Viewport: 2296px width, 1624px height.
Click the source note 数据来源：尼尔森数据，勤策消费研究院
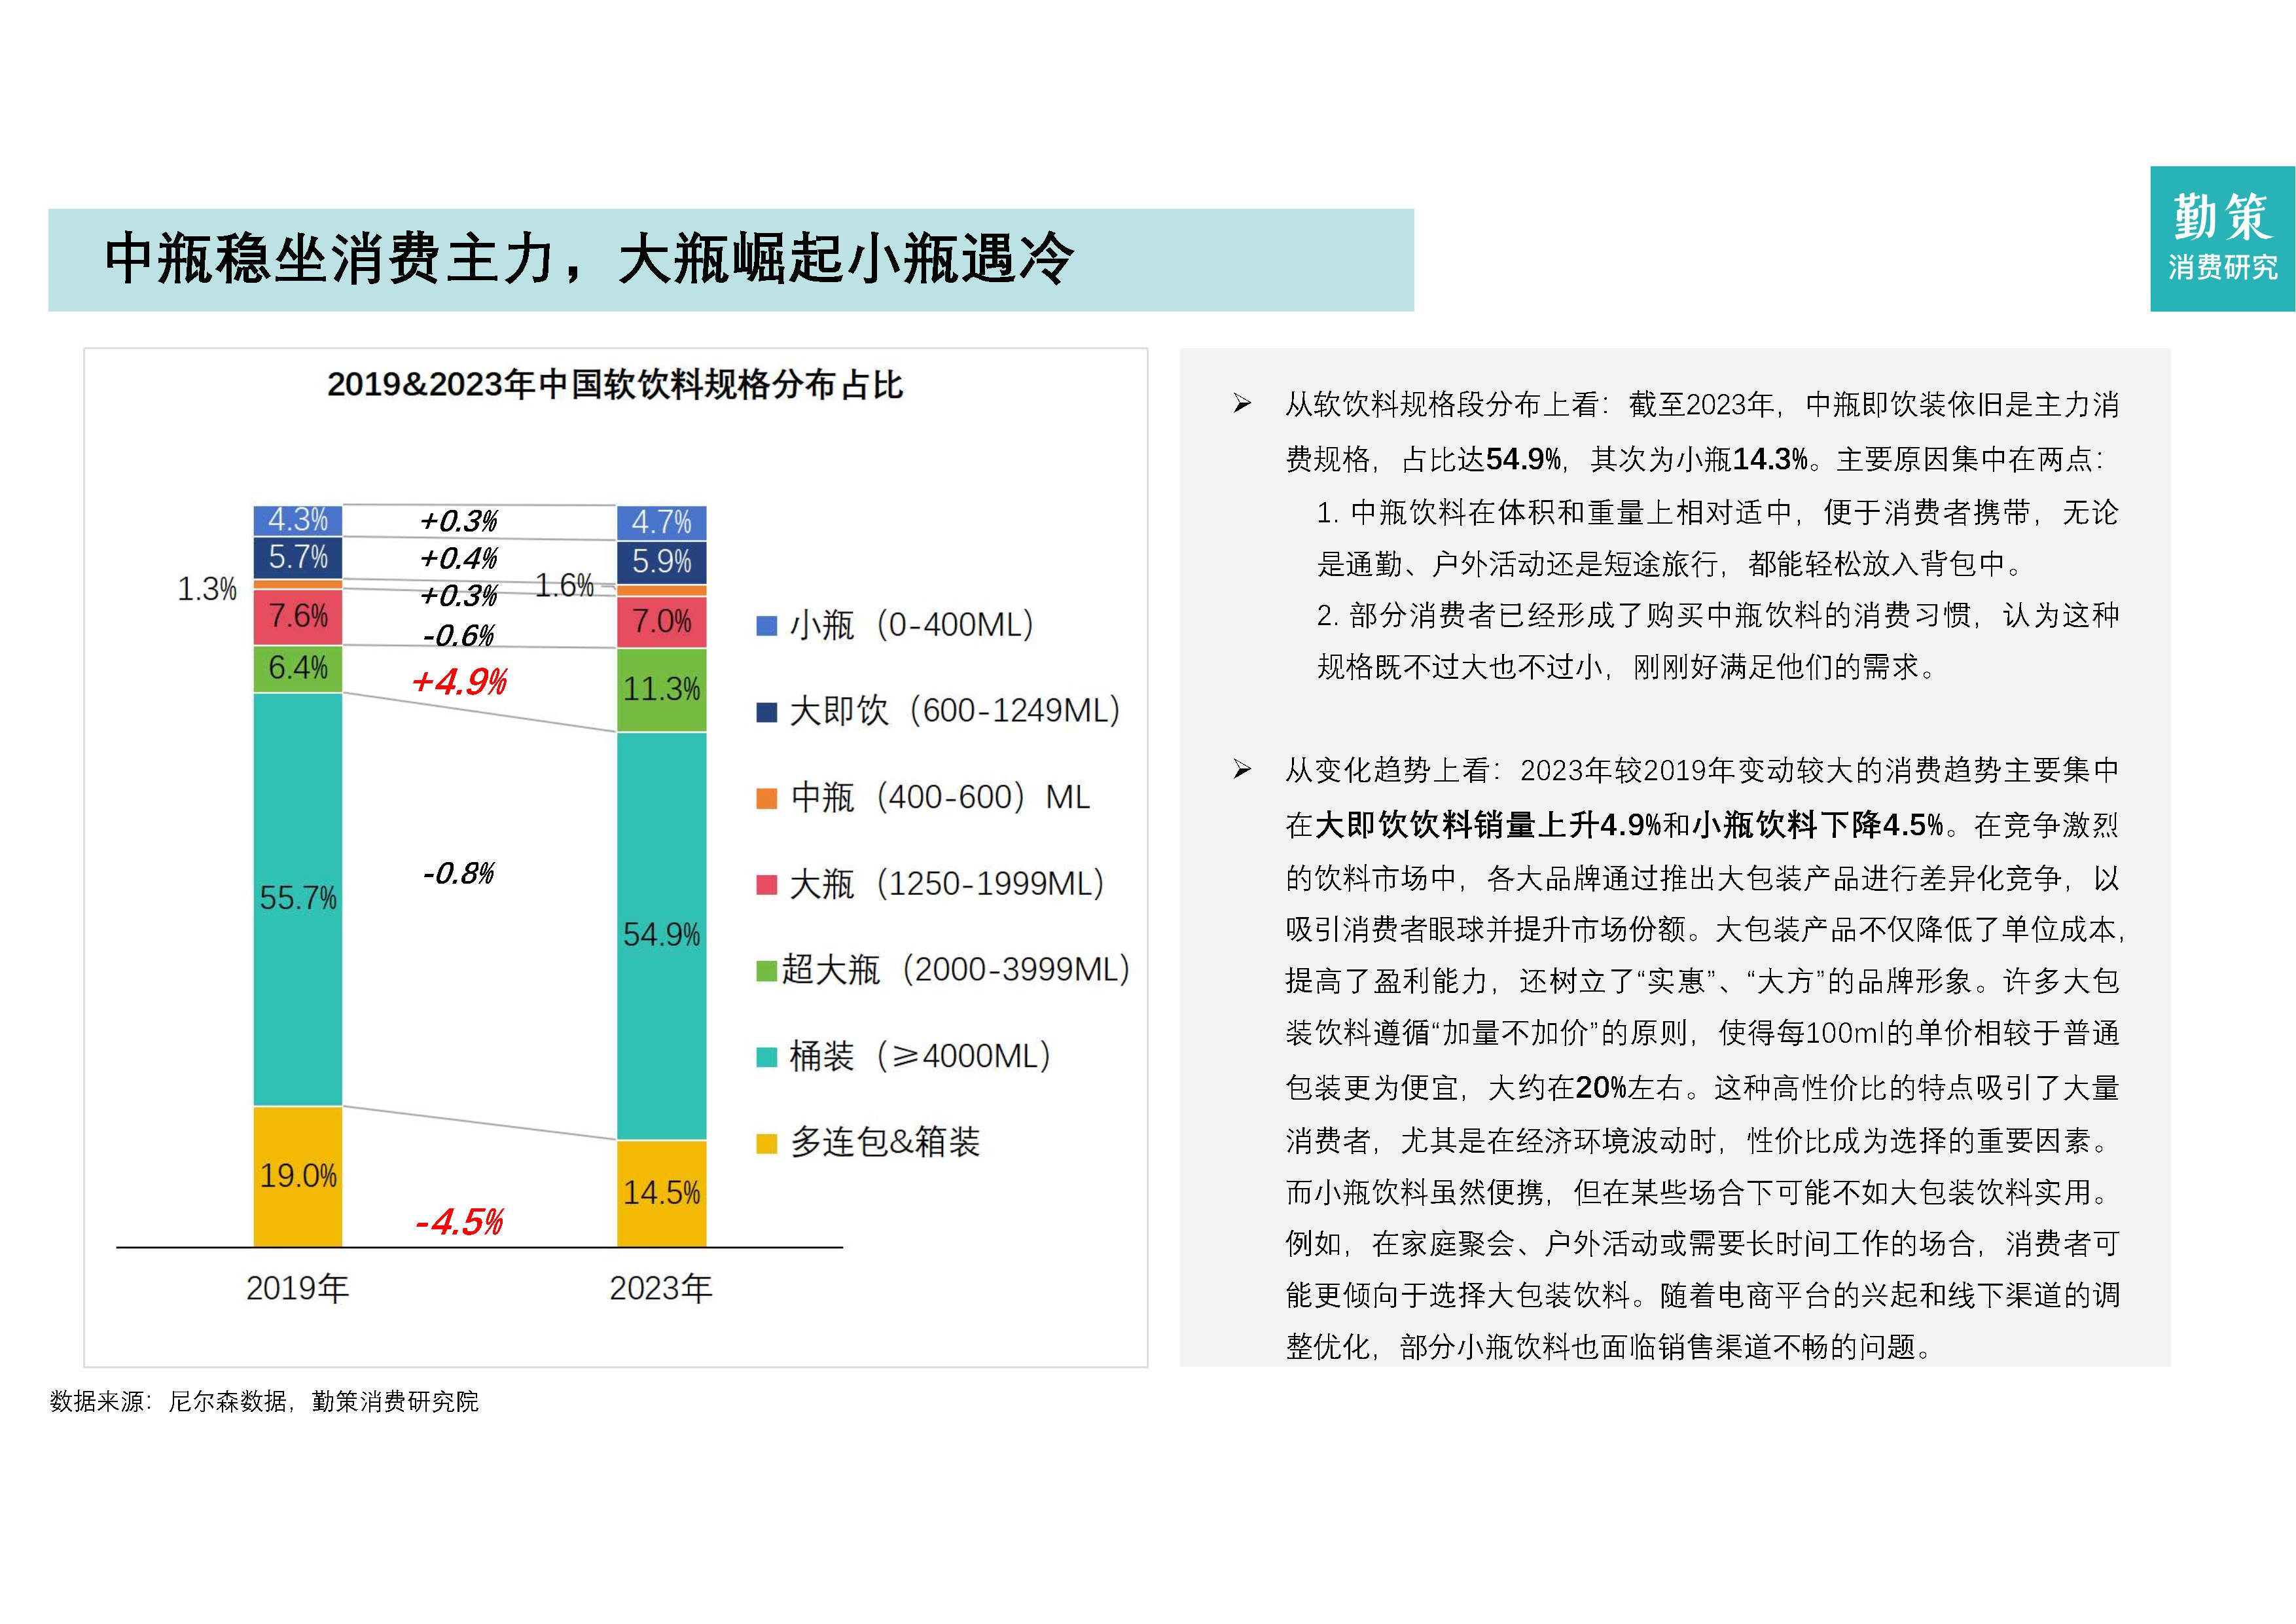[x=264, y=1402]
